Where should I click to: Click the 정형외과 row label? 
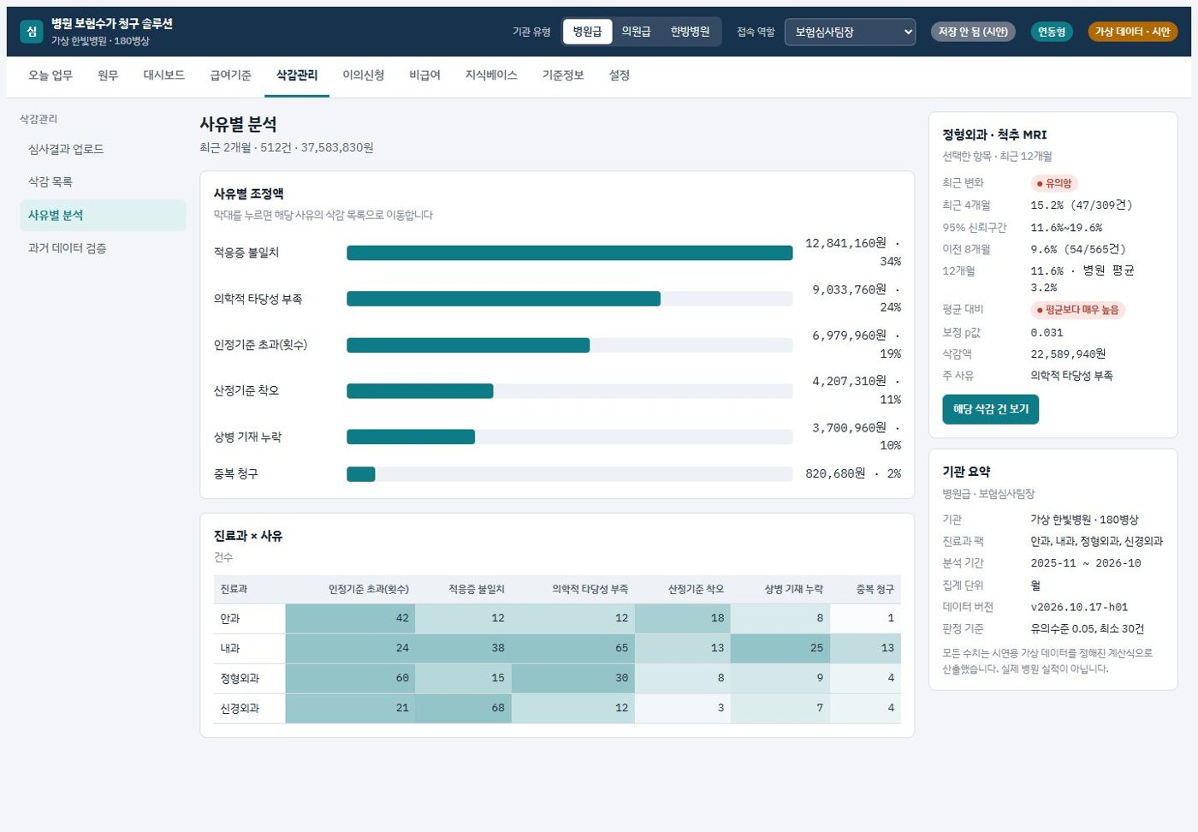coord(240,678)
